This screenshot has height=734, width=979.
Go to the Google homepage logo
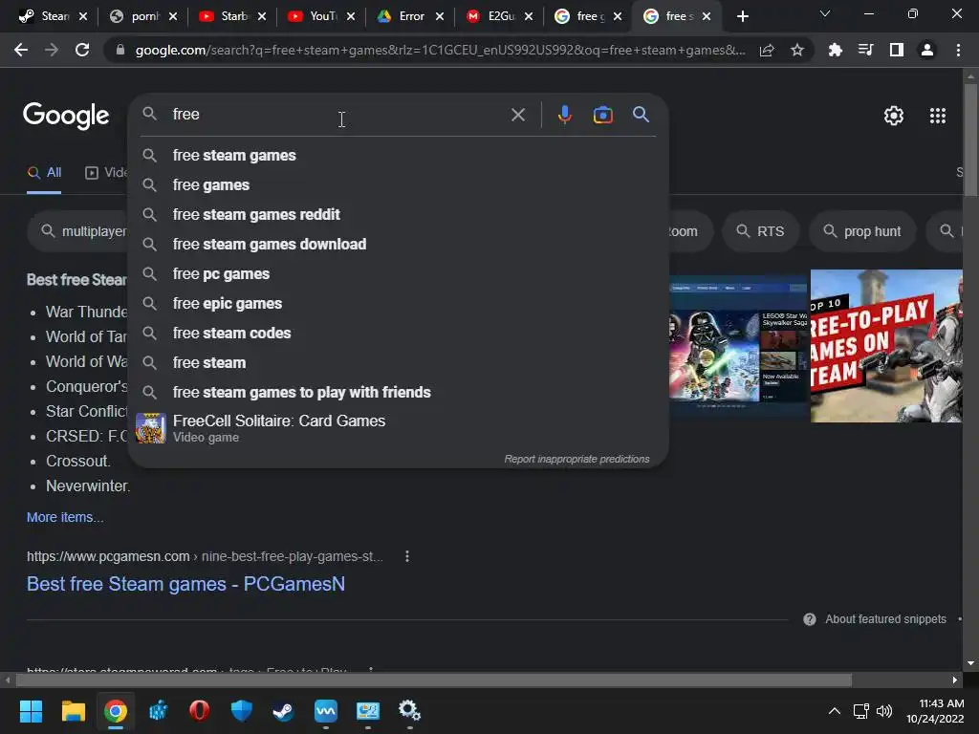[x=66, y=116]
